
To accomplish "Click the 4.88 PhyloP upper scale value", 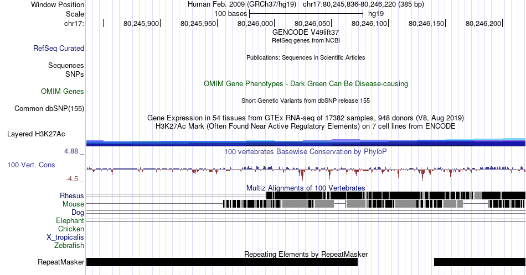I will tap(71, 151).
